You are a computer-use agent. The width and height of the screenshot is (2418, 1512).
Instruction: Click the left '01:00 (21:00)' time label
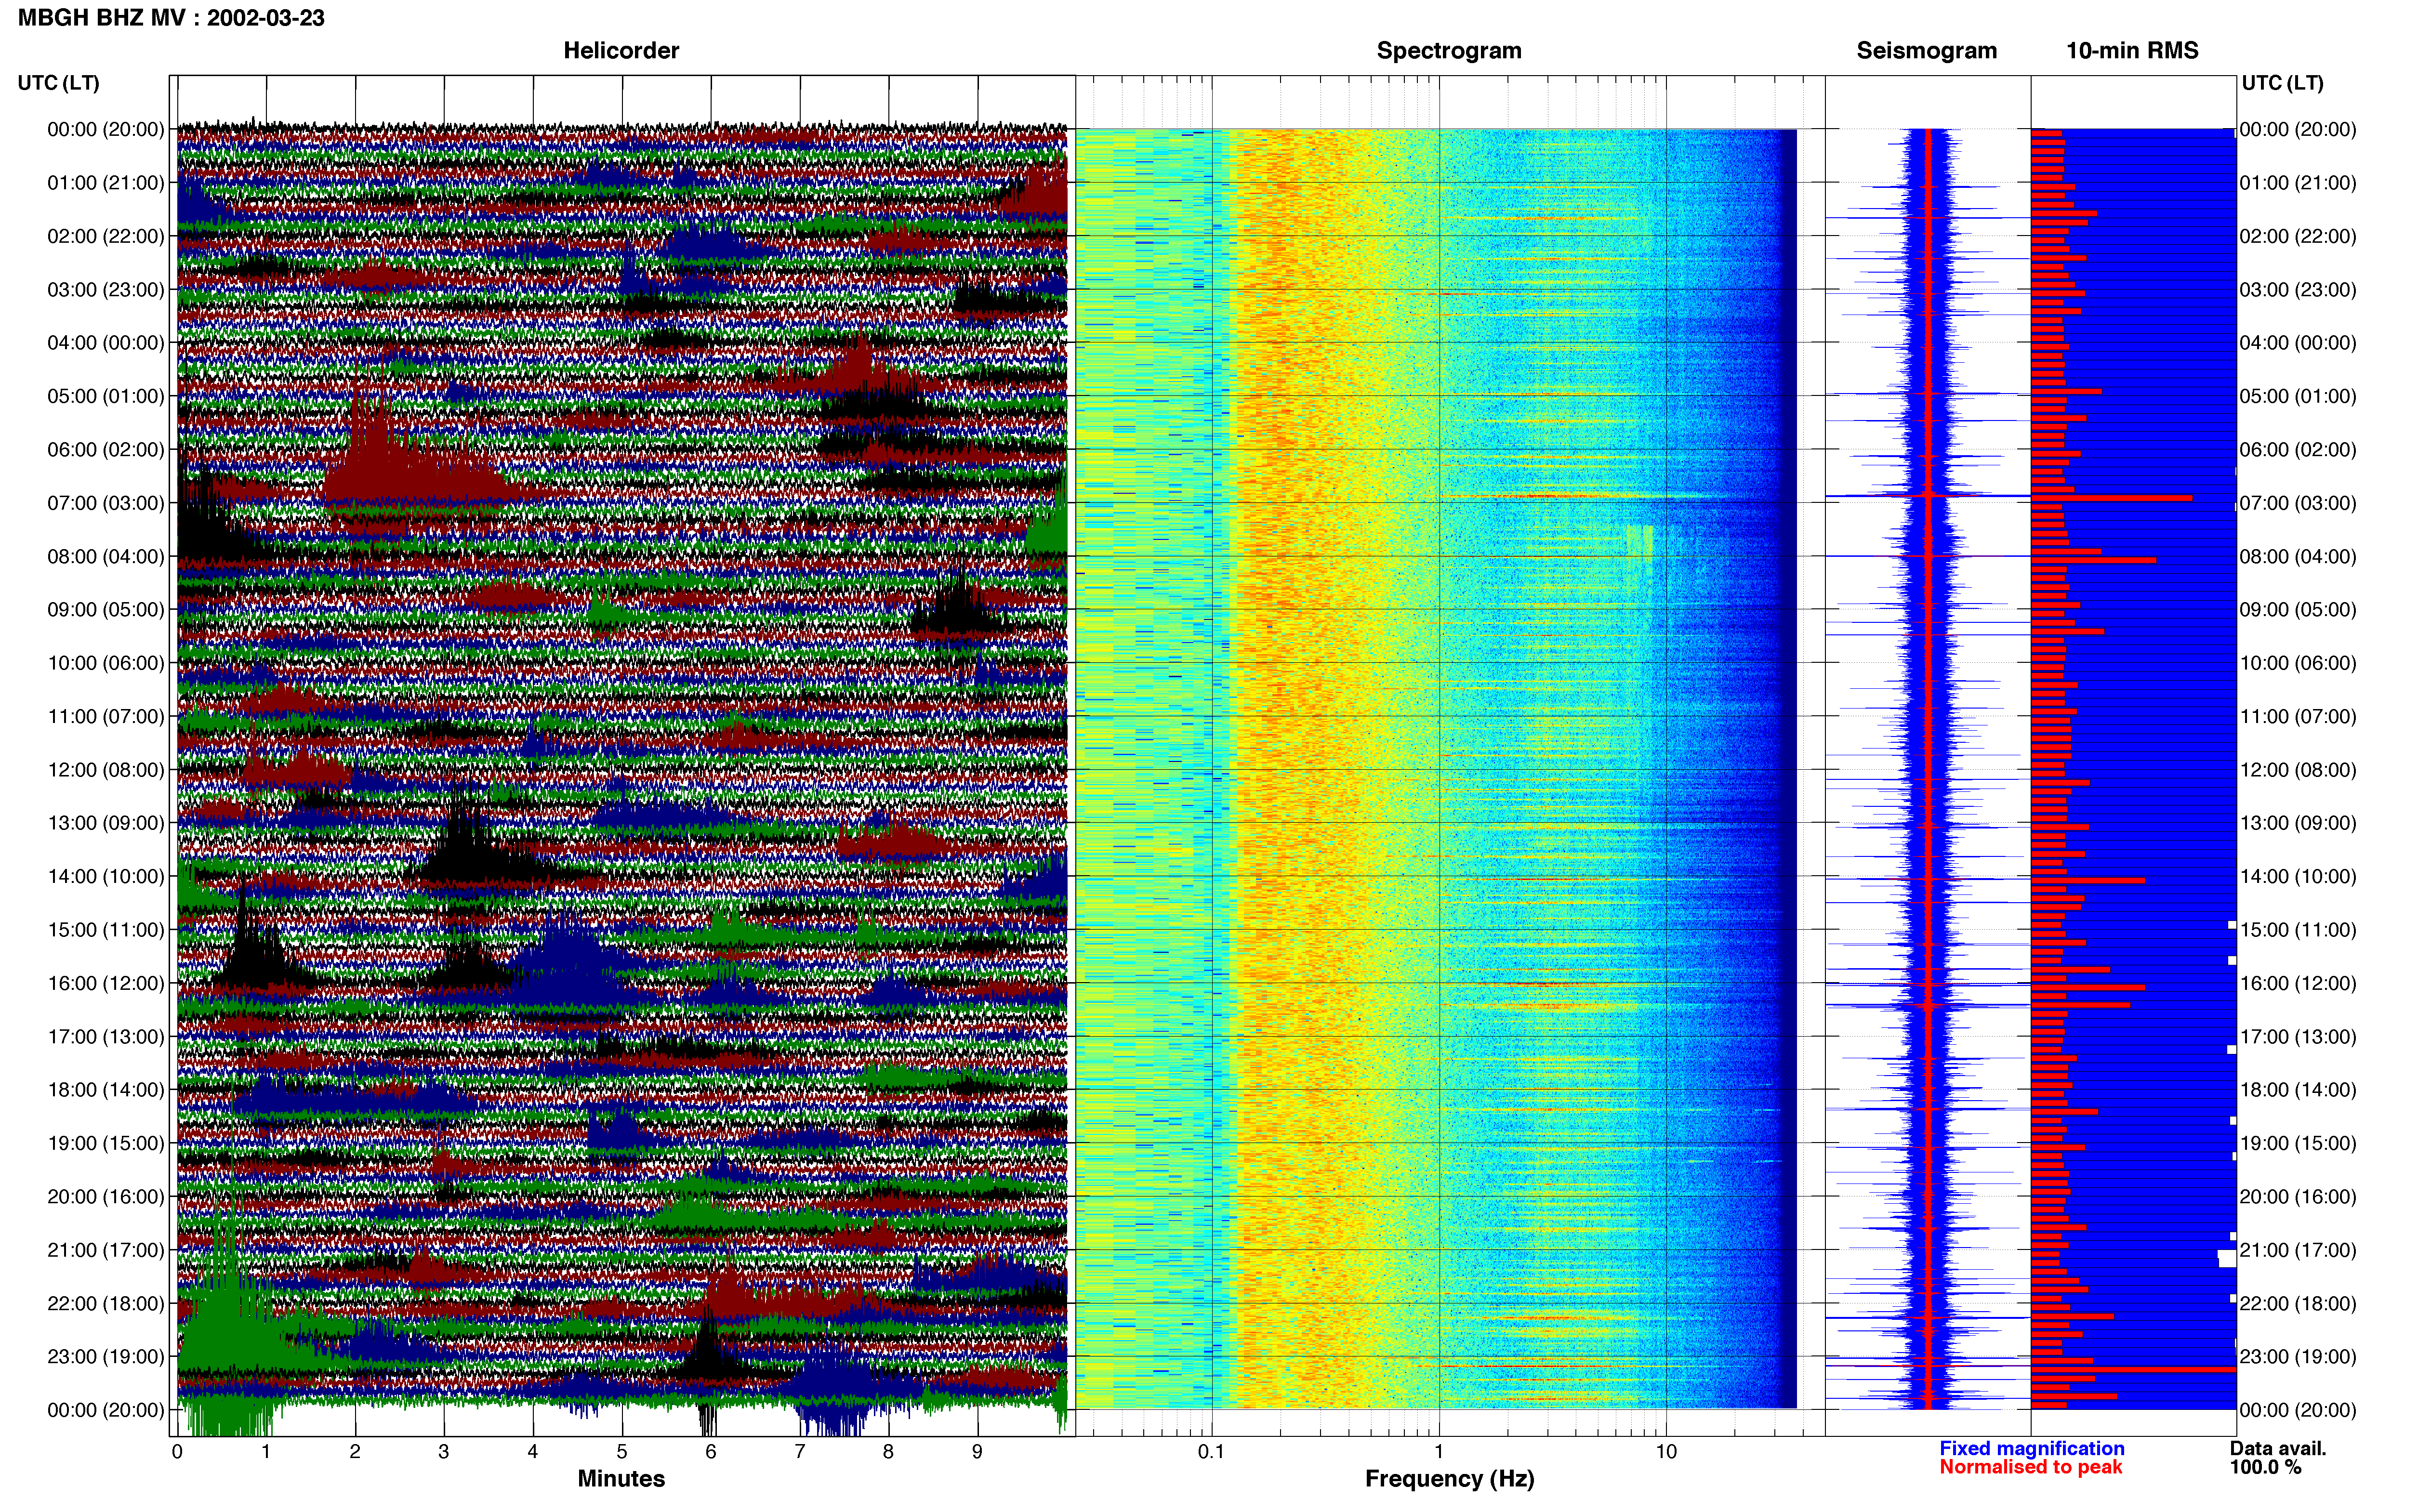(x=106, y=183)
